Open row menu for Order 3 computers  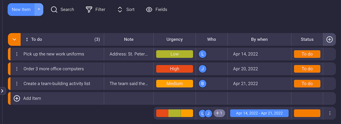(17, 69)
